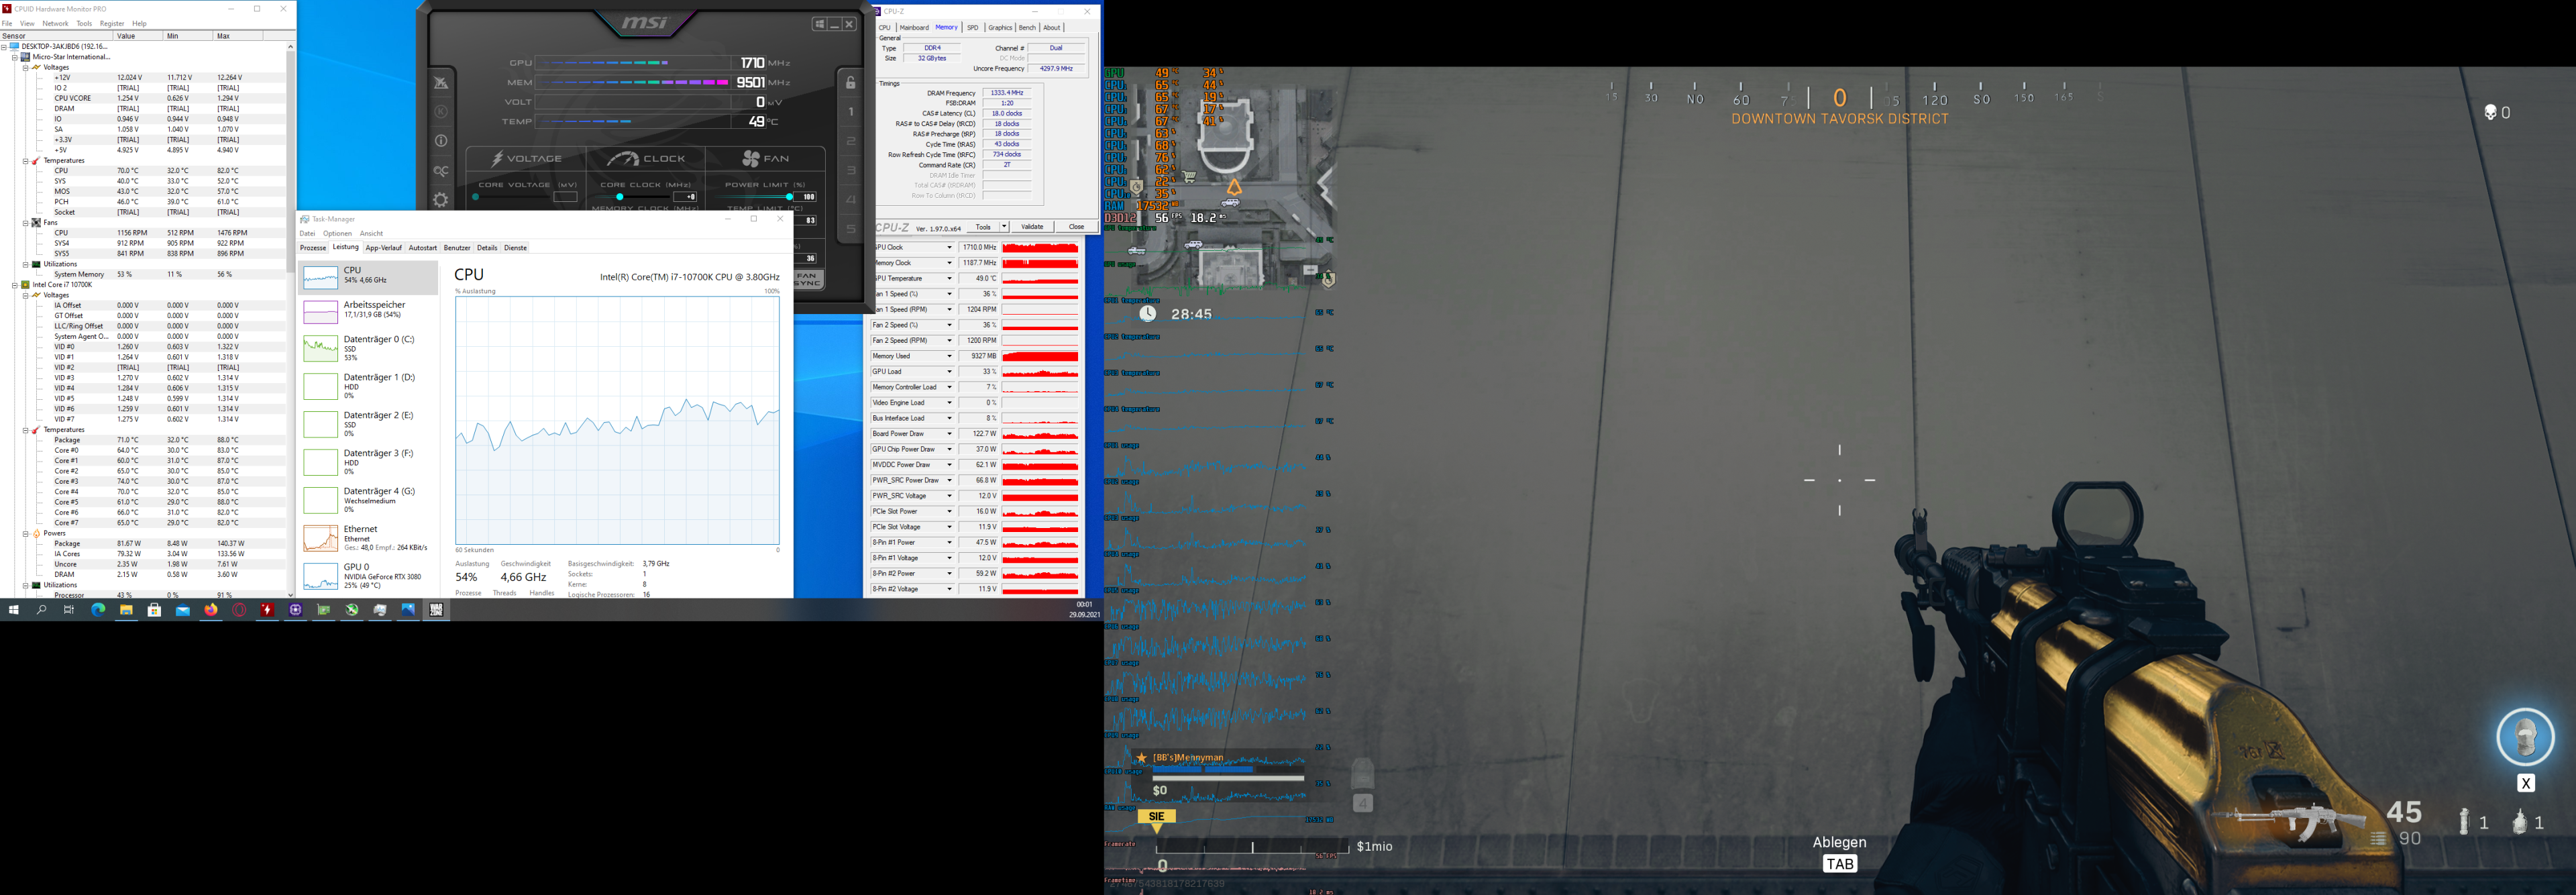Screen dimensions: 2576x895
Task: Switch to the SPD tab in CPU-Z
Action: [972, 28]
